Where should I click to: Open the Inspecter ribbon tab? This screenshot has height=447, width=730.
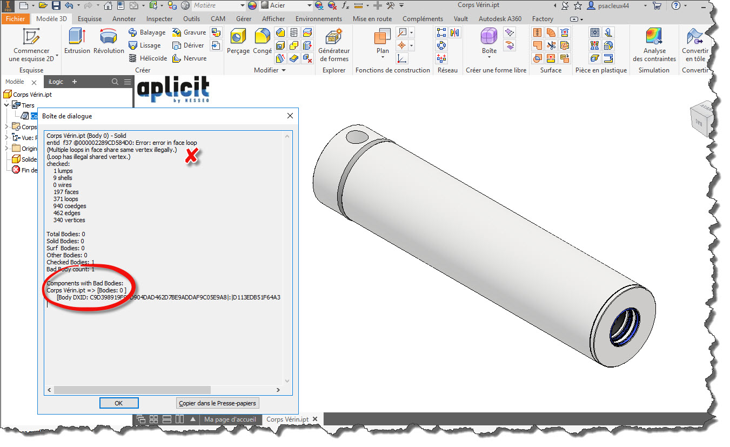pyautogui.click(x=159, y=18)
